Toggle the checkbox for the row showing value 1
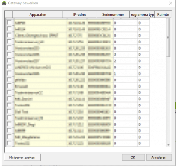The image size is (178, 168). point(9,74)
